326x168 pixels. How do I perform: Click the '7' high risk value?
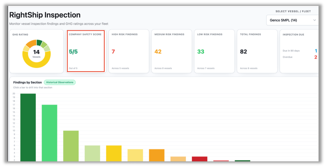coord(113,52)
